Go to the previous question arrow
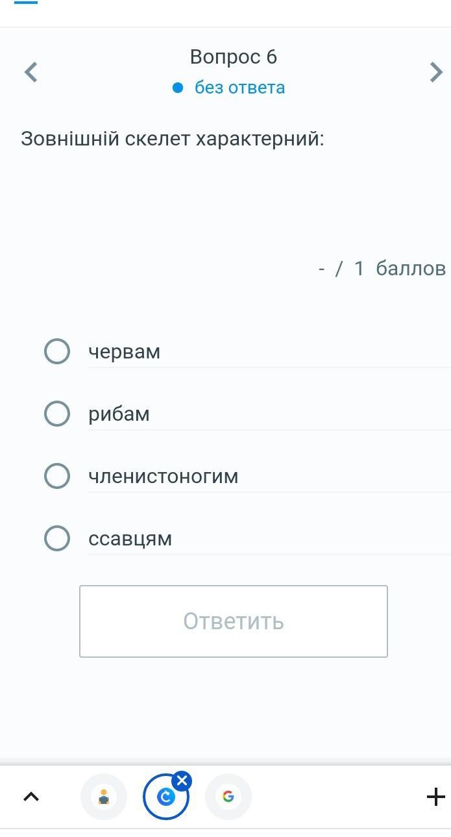The image size is (451, 837). click(x=30, y=72)
